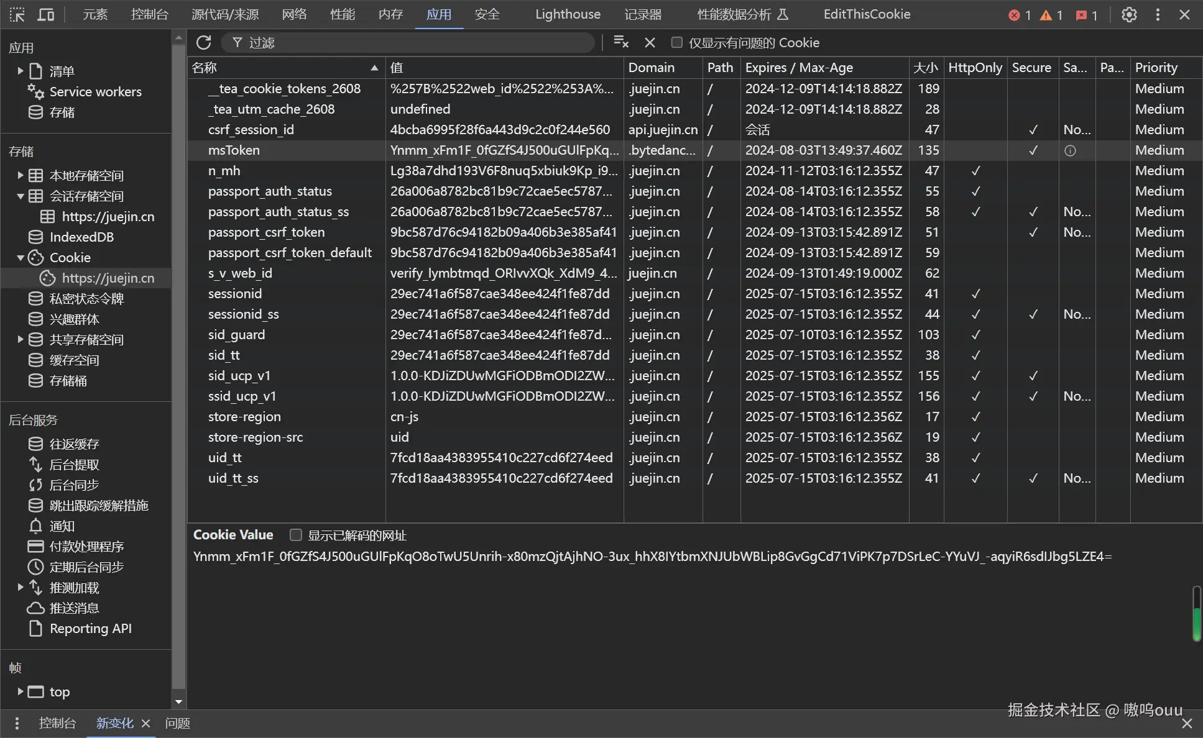Sort cookies by Expires / Max-Age column
The height and width of the screenshot is (738, 1203).
coord(823,68)
